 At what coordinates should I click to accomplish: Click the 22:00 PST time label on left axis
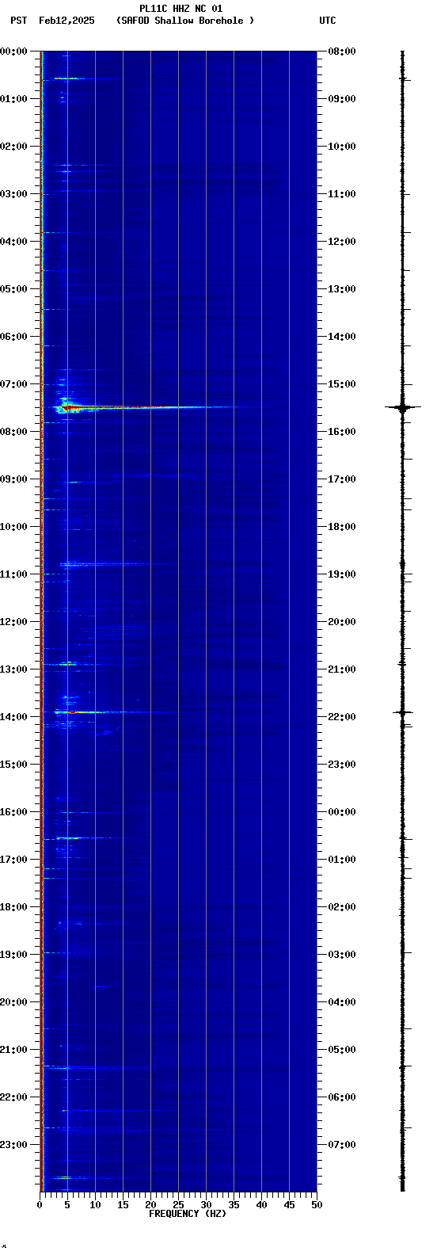pos(13,1097)
